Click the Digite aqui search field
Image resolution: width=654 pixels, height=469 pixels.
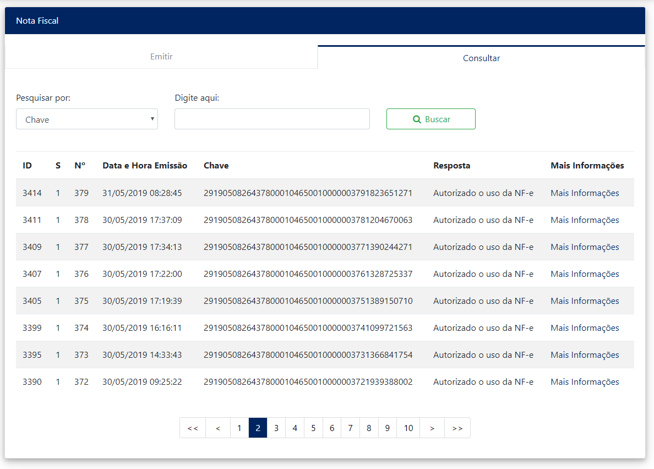[272, 119]
